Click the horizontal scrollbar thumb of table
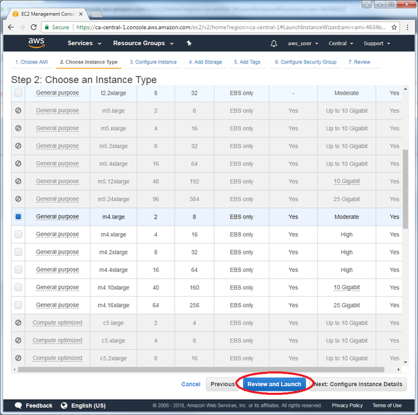Viewport: 418px width, 415px height. tap(201, 369)
